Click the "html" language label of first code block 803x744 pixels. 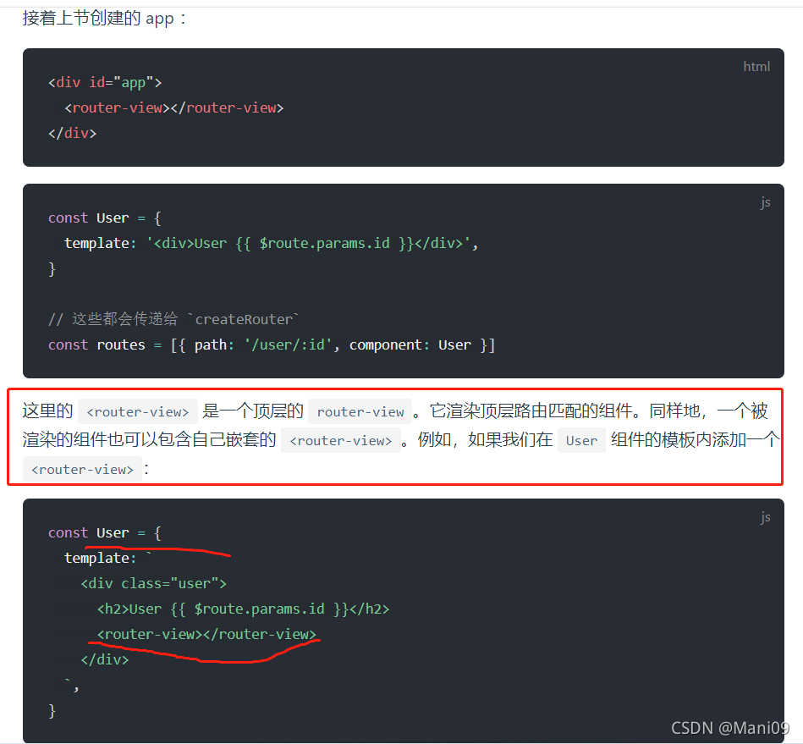(756, 67)
